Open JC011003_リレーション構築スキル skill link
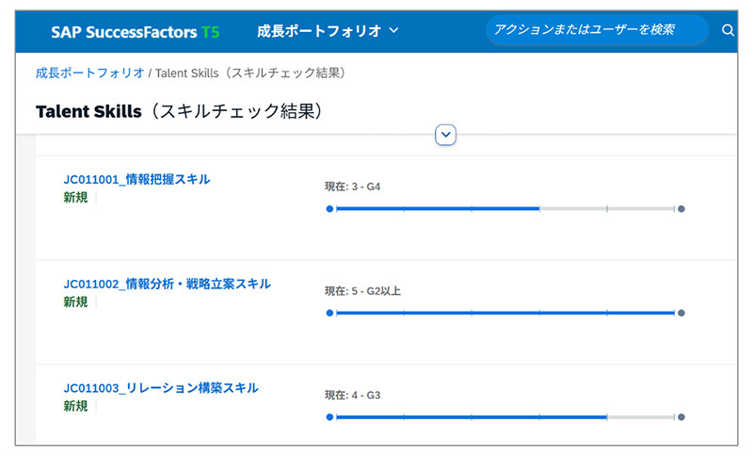This screenshot has height=456, width=753. coord(161,388)
